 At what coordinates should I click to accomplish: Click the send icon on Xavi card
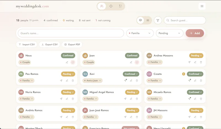[125, 80]
